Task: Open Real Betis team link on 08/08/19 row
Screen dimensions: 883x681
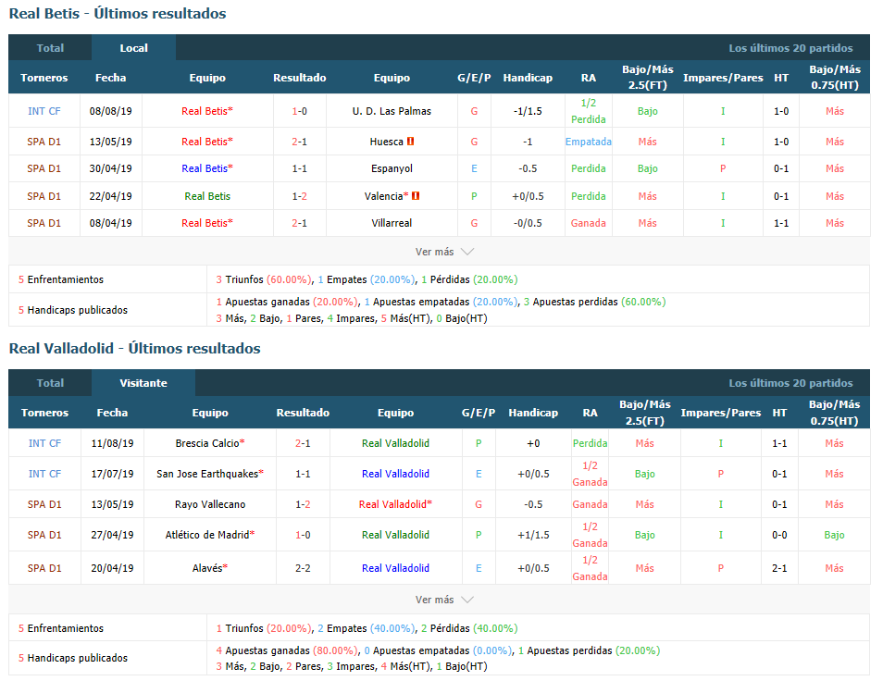Action: pyautogui.click(x=207, y=111)
